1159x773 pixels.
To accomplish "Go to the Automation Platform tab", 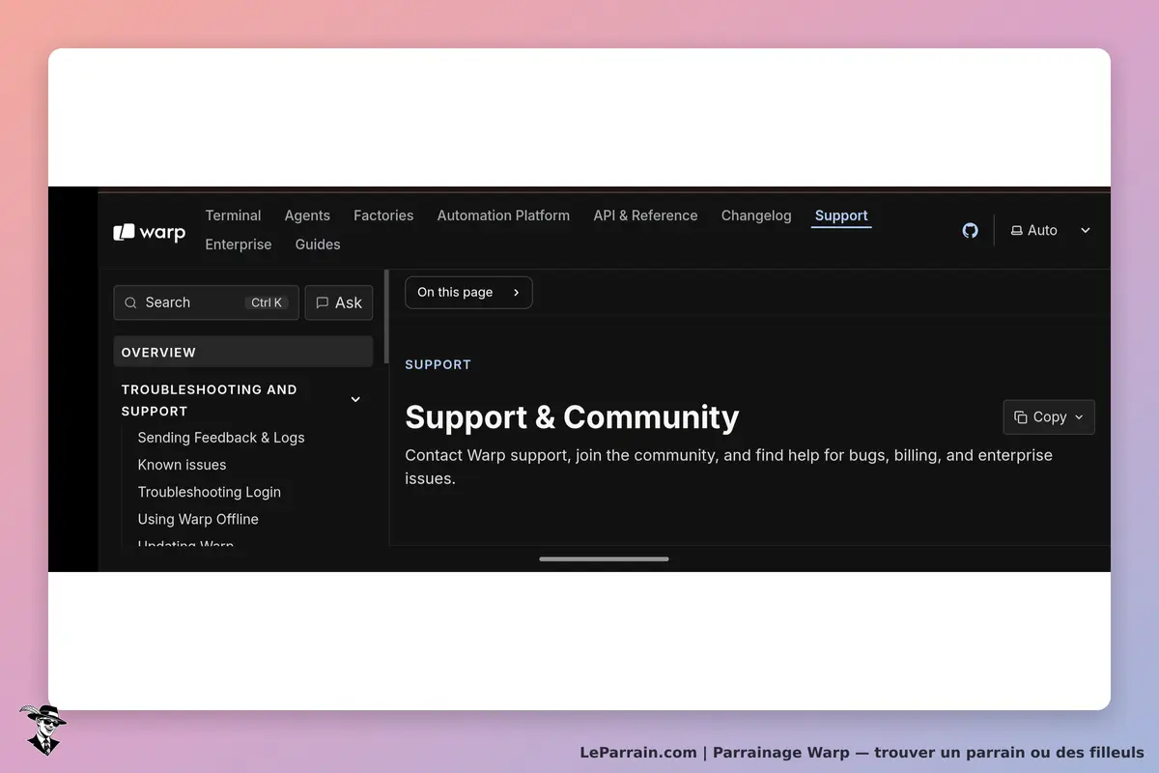I will 503,215.
